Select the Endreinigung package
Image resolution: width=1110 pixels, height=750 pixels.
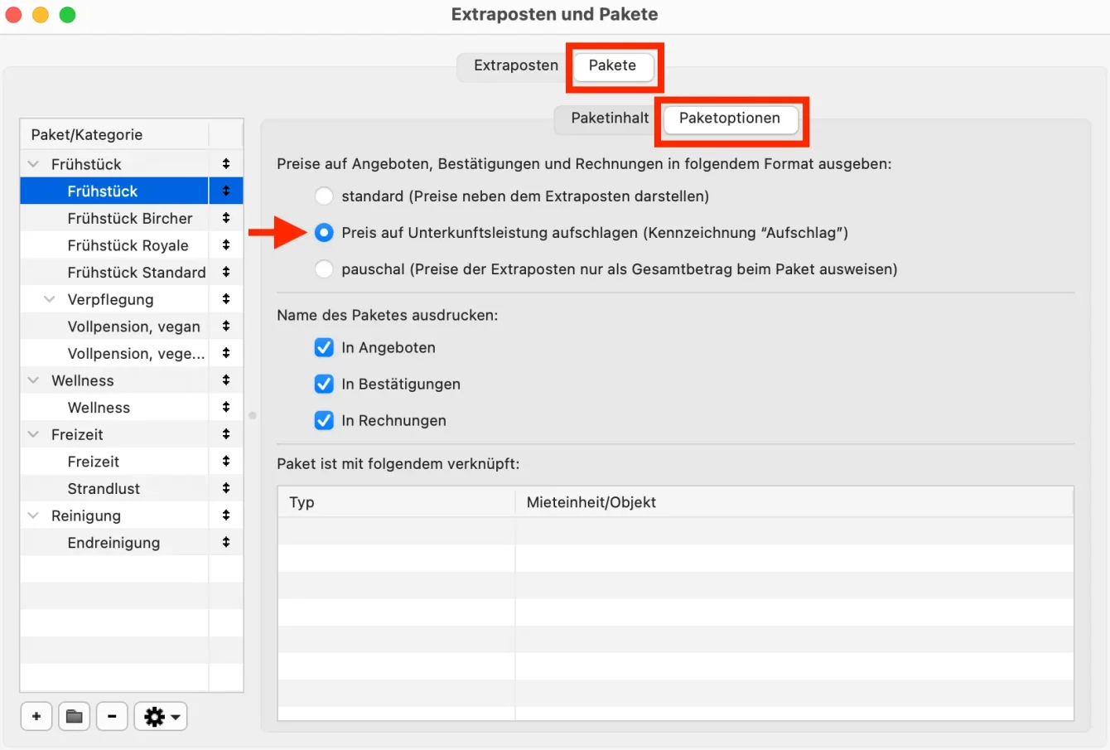114,543
